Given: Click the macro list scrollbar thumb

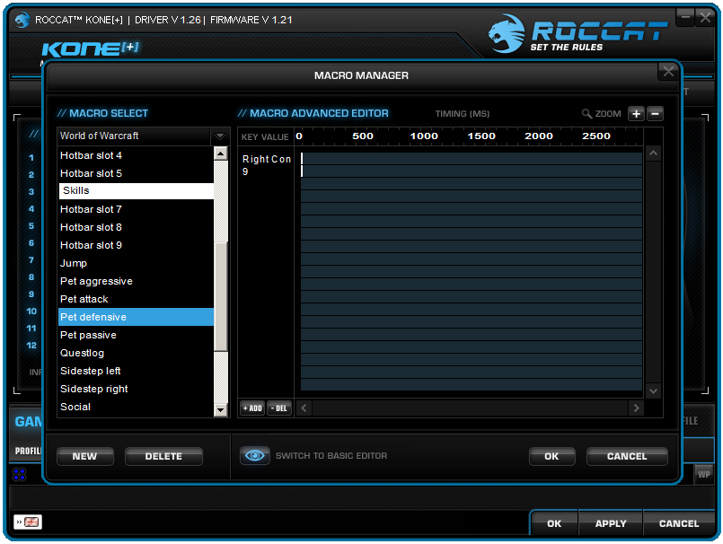Looking at the screenshot, I should pos(221,296).
